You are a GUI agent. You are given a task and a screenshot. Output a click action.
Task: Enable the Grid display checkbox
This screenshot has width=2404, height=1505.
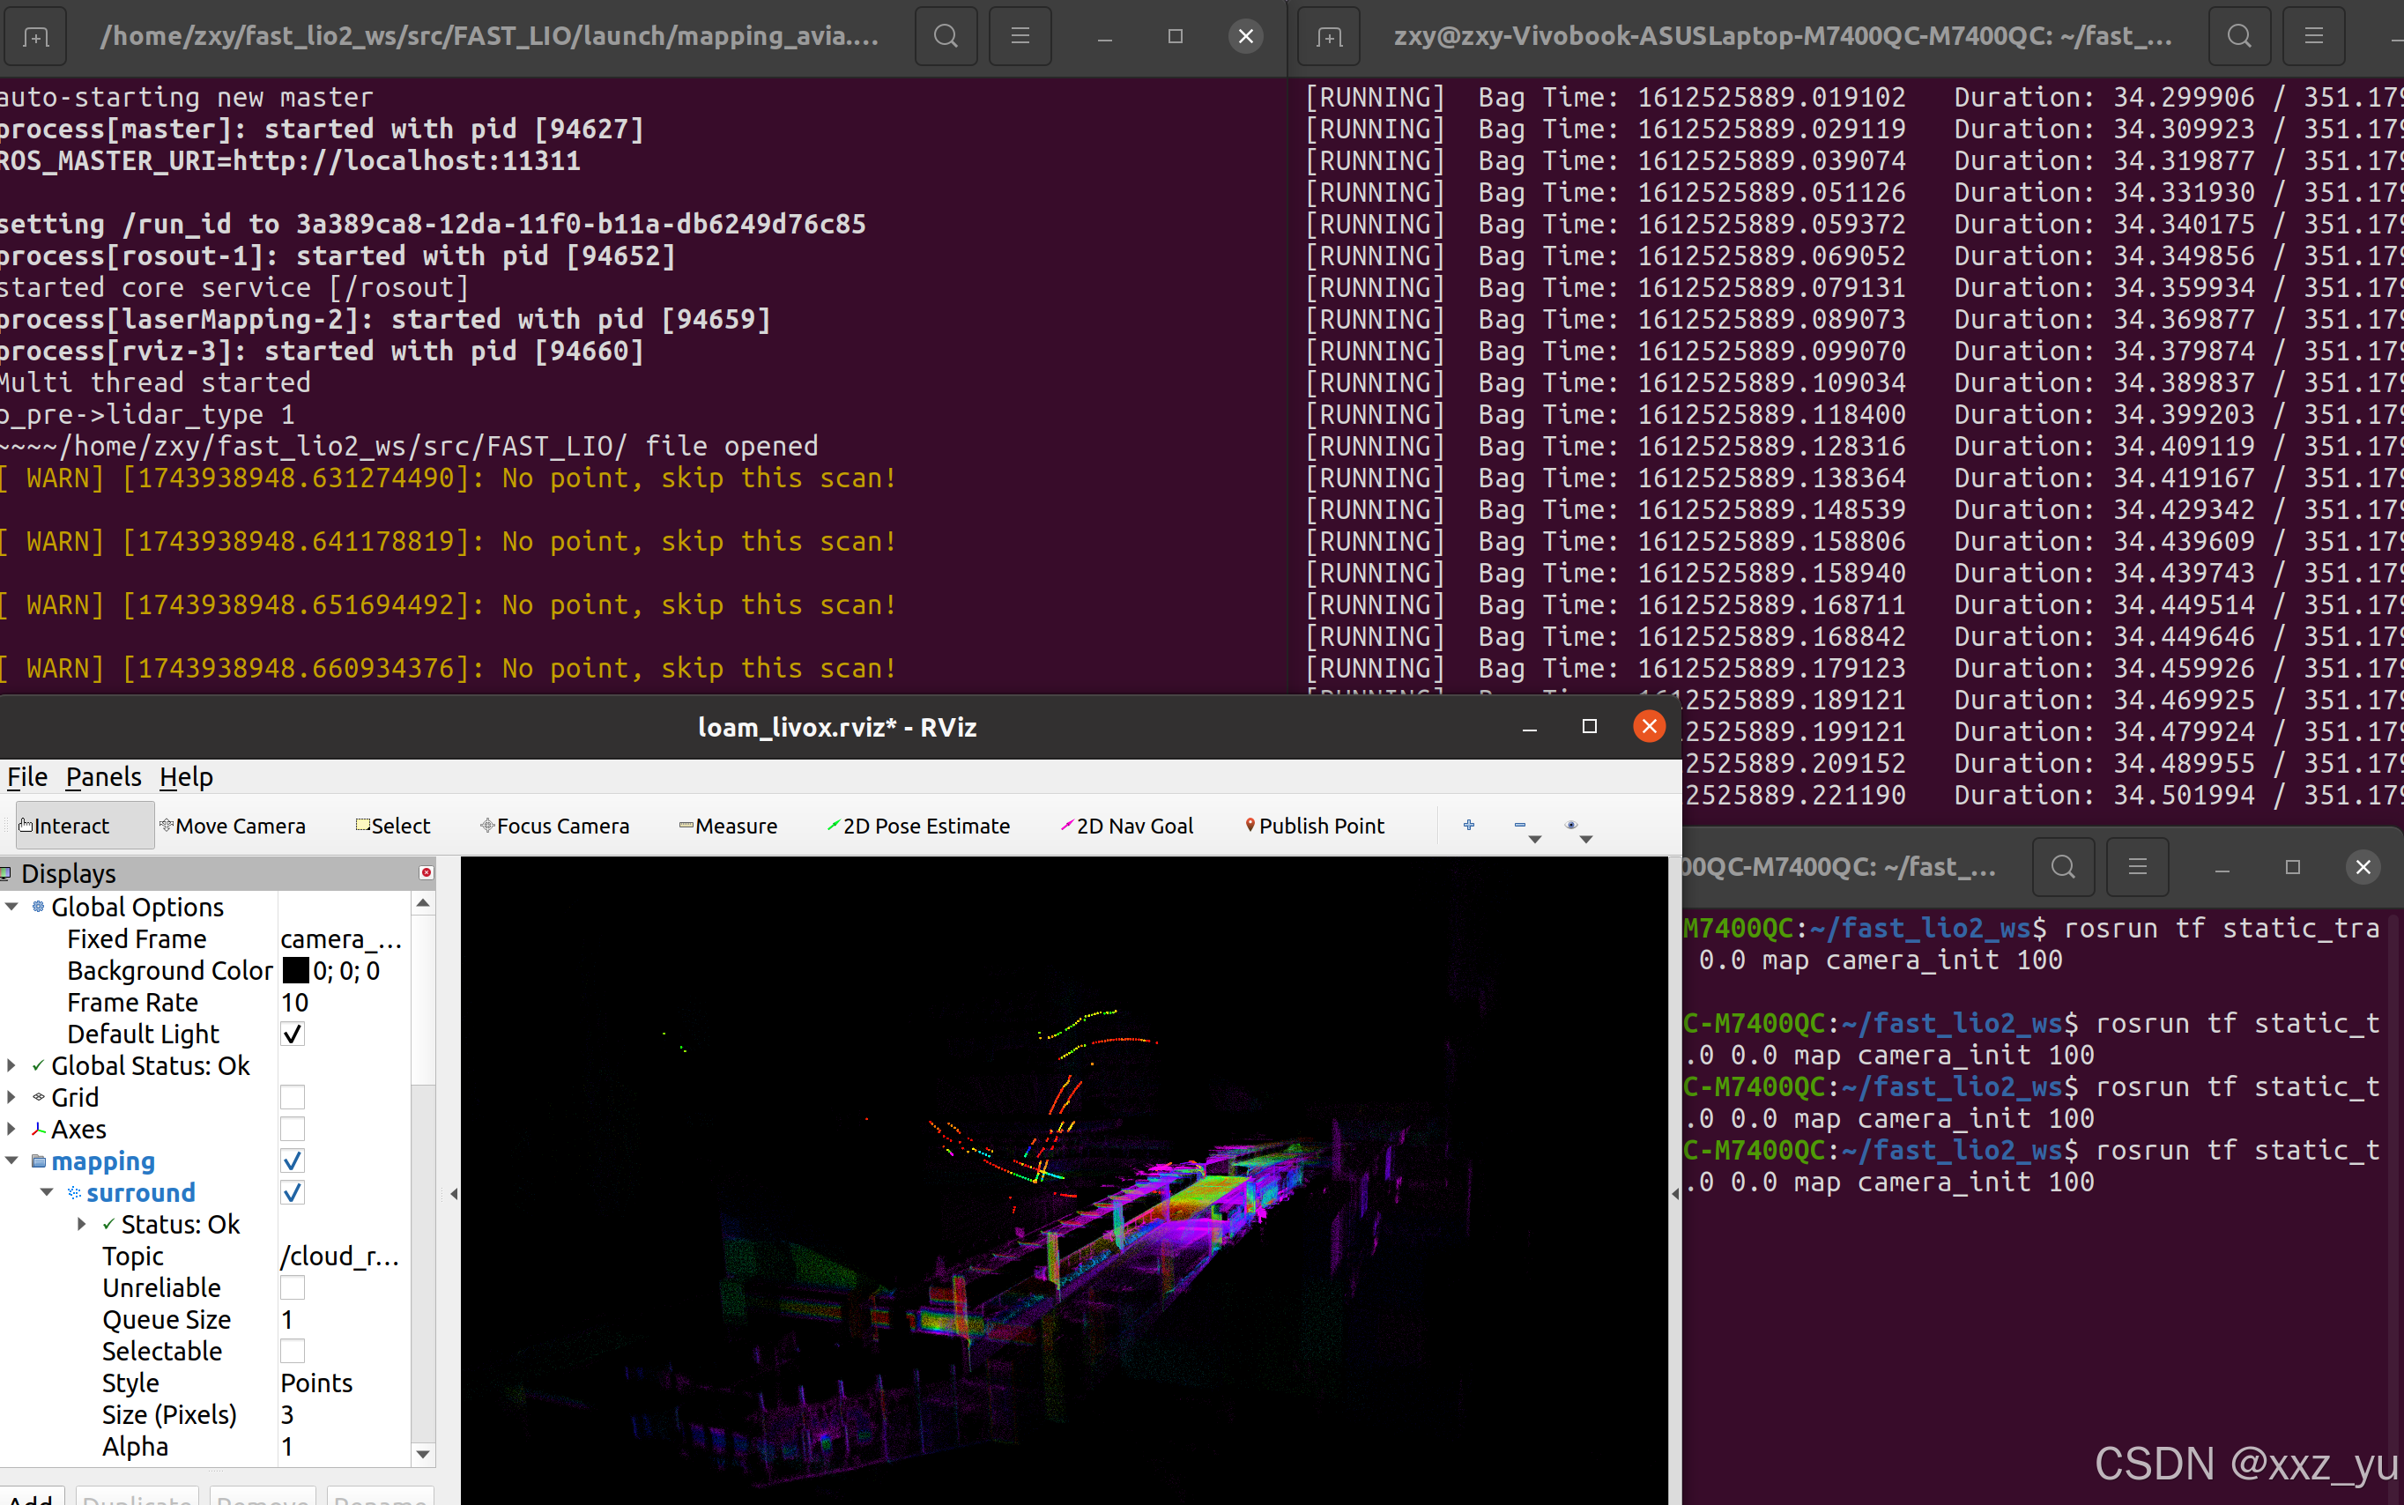[x=292, y=1097]
